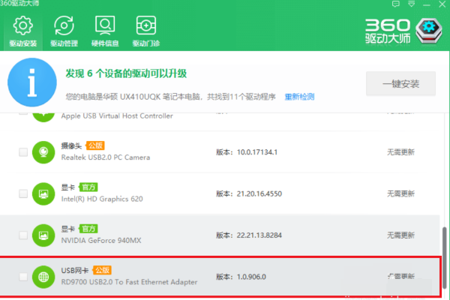This screenshot has height=300, width=450.
Task: Tick the Intel(R) HD Graphics 620 checkbox
Action: coord(23,193)
